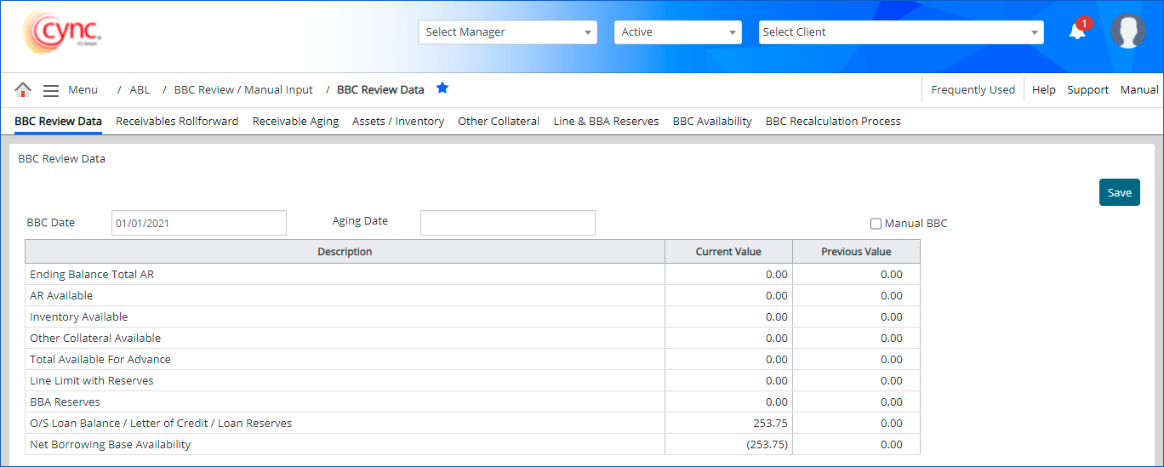This screenshot has height=467, width=1164.
Task: Open the BBC Availability tab
Action: click(x=712, y=122)
